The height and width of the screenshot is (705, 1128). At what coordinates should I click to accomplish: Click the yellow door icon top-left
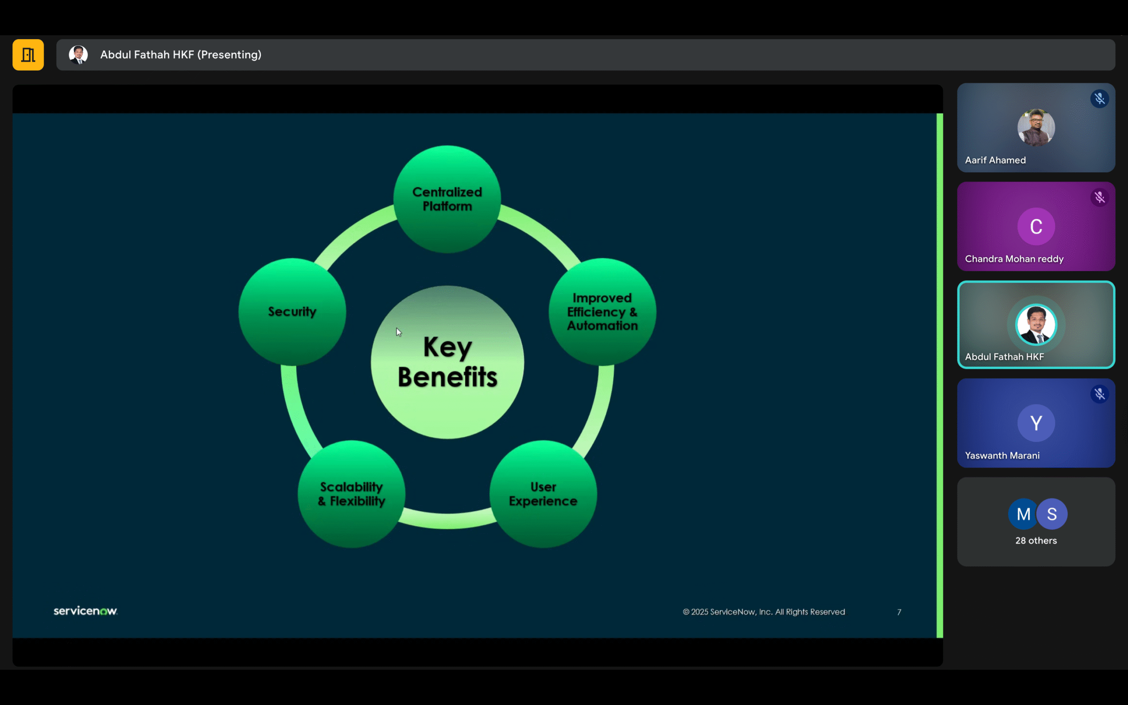point(28,55)
